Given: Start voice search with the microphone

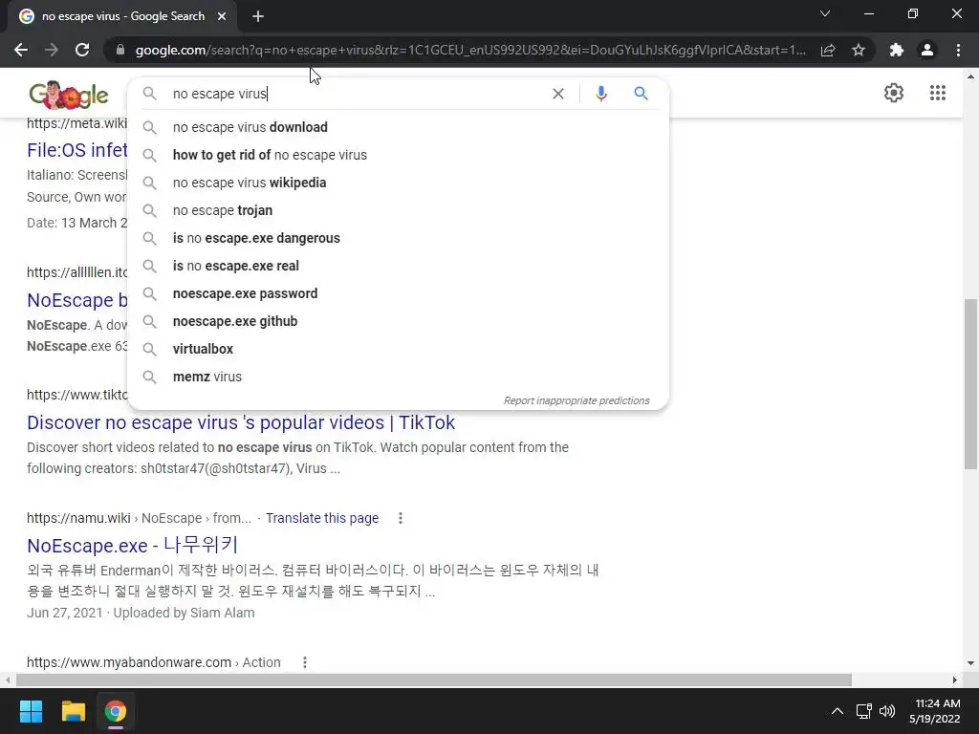Looking at the screenshot, I should 600,94.
